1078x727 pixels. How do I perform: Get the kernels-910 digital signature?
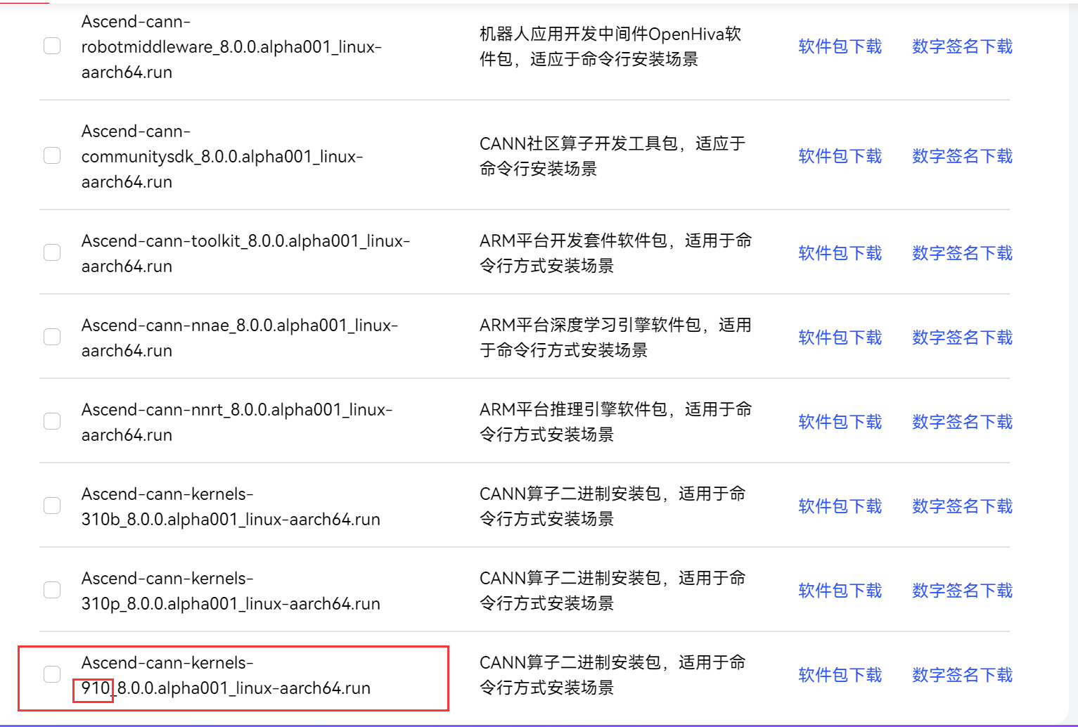pyautogui.click(x=963, y=675)
